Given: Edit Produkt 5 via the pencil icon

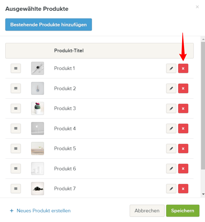Looking at the screenshot, I should click(171, 149).
